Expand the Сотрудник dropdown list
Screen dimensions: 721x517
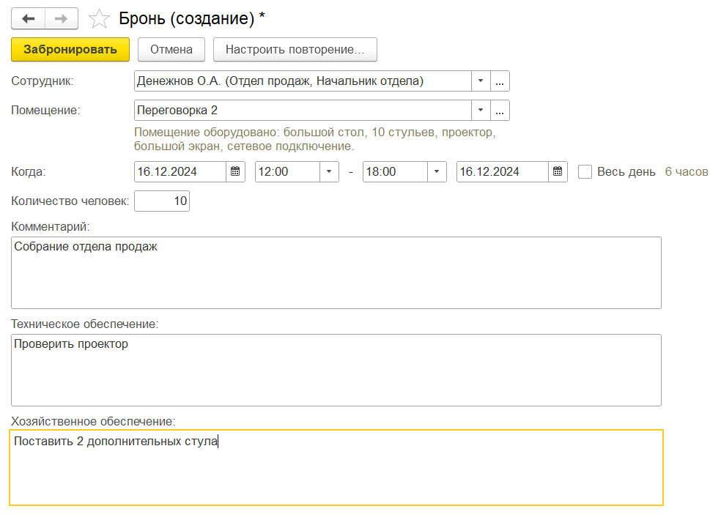click(481, 81)
